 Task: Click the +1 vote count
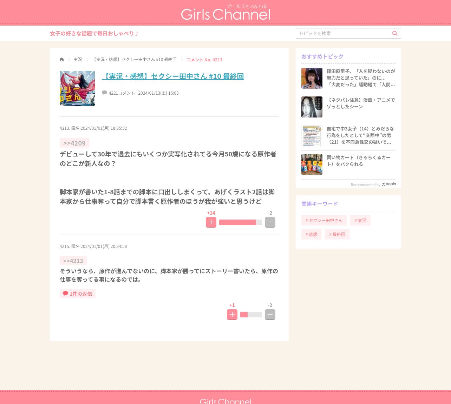pyautogui.click(x=232, y=305)
